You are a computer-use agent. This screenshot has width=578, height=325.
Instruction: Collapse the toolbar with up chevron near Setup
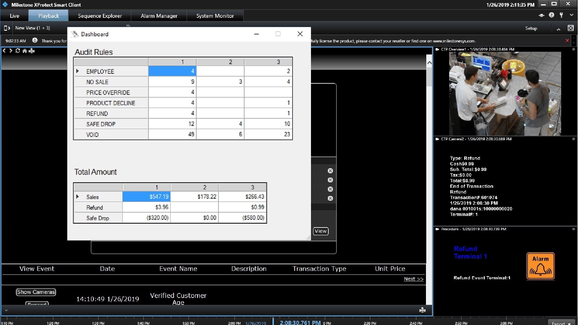click(558, 29)
